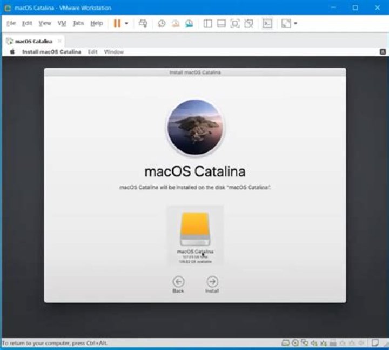This screenshot has height=350, width=389.
Task: Click the revert to snapshot icon
Action: click(x=175, y=23)
